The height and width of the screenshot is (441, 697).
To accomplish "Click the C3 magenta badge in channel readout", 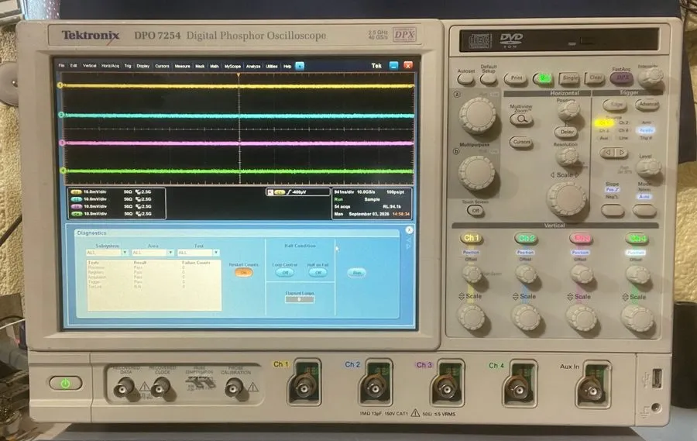I will click(x=76, y=206).
